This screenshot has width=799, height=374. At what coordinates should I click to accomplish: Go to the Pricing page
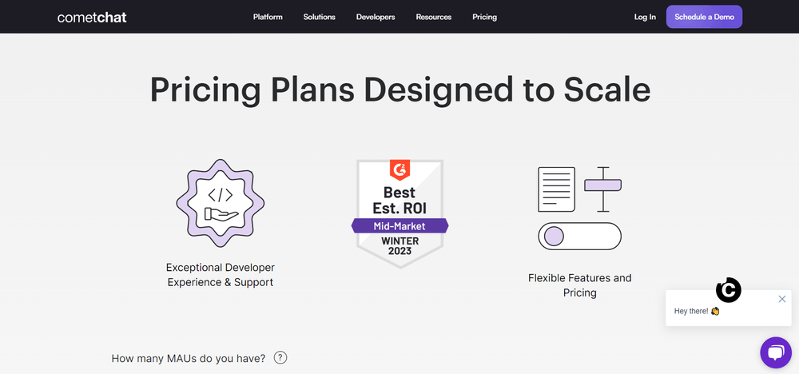(485, 17)
